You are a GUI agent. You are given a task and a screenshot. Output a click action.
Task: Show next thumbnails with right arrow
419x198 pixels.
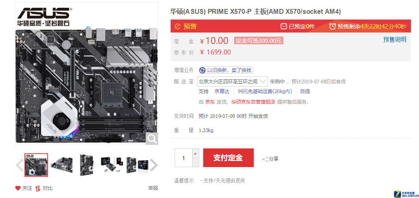coord(154,165)
